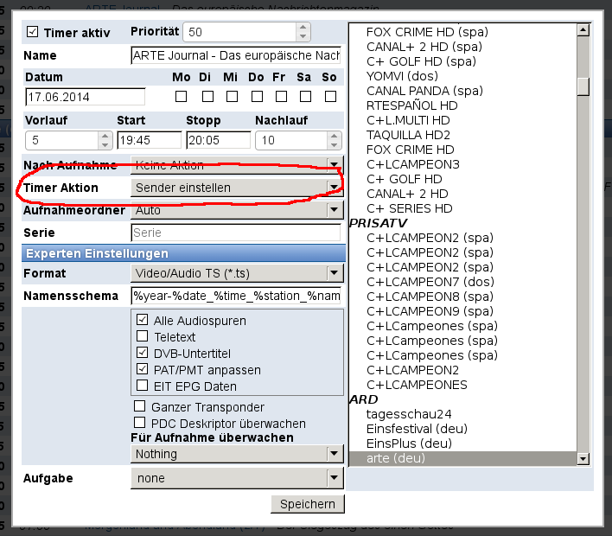Increase Priorität with up arrow
612x536 pixels.
click(303, 27)
